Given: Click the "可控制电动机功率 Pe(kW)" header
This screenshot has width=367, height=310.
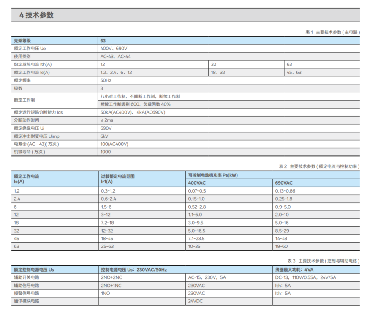Looking at the screenshot, I should 213,175.
